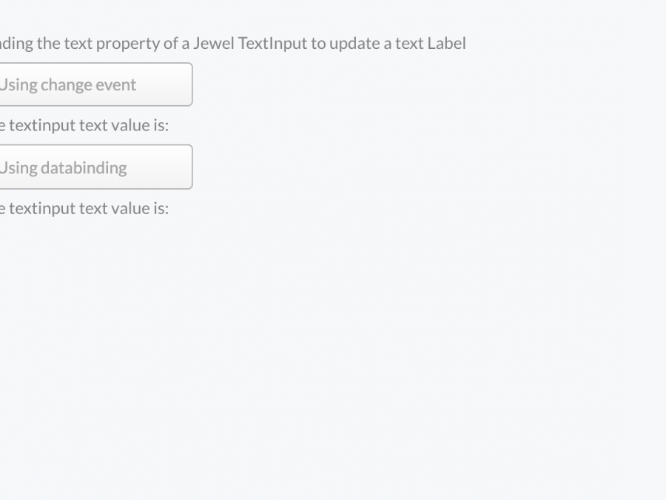Click the word "Using" in the first input
This screenshot has height=500, width=666.
pyautogui.click(x=18, y=84)
